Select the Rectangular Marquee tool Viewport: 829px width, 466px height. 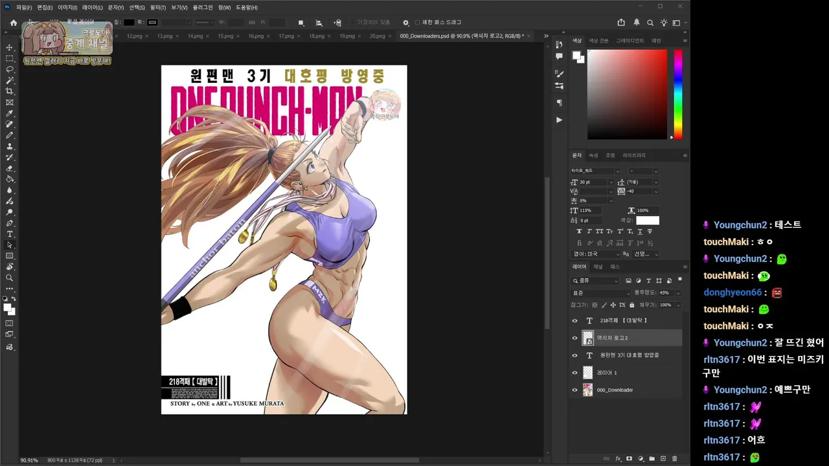click(10, 58)
